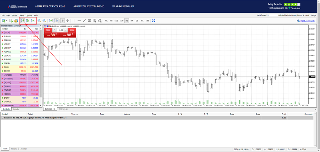Image resolution: width=320 pixels, height=152 pixels.
Task: Switch chart to candlestick style
Action: click(x=28, y=21)
